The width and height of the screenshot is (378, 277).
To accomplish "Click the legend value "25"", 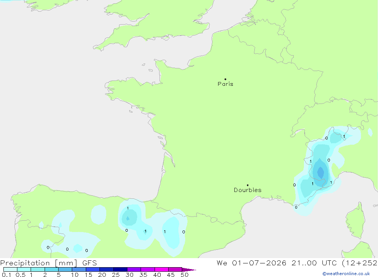I will (x=116, y=275).
